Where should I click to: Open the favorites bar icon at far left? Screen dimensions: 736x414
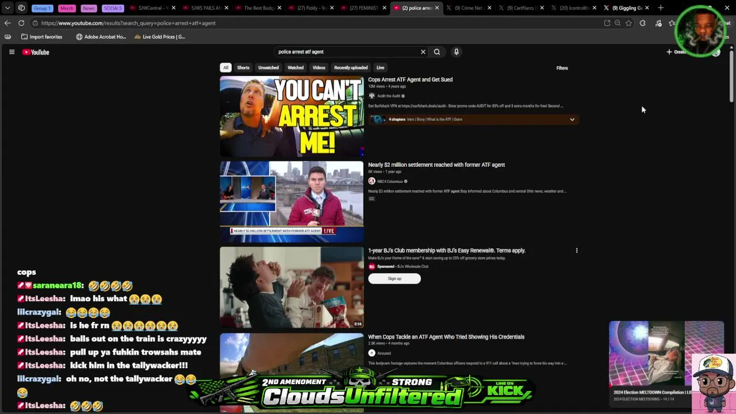click(x=7, y=37)
